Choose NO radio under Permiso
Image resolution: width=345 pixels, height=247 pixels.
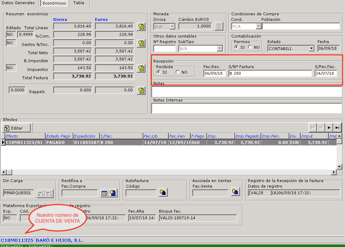250,47
